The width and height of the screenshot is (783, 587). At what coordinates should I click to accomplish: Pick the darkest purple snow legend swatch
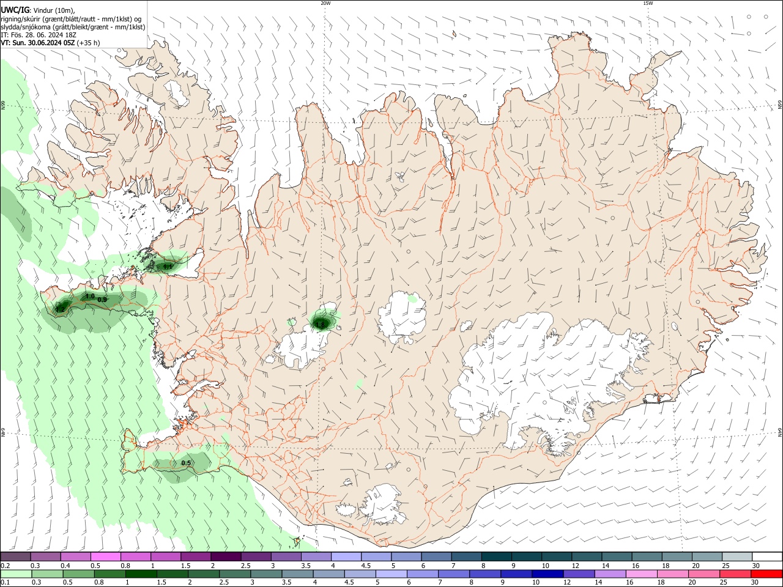click(x=226, y=556)
